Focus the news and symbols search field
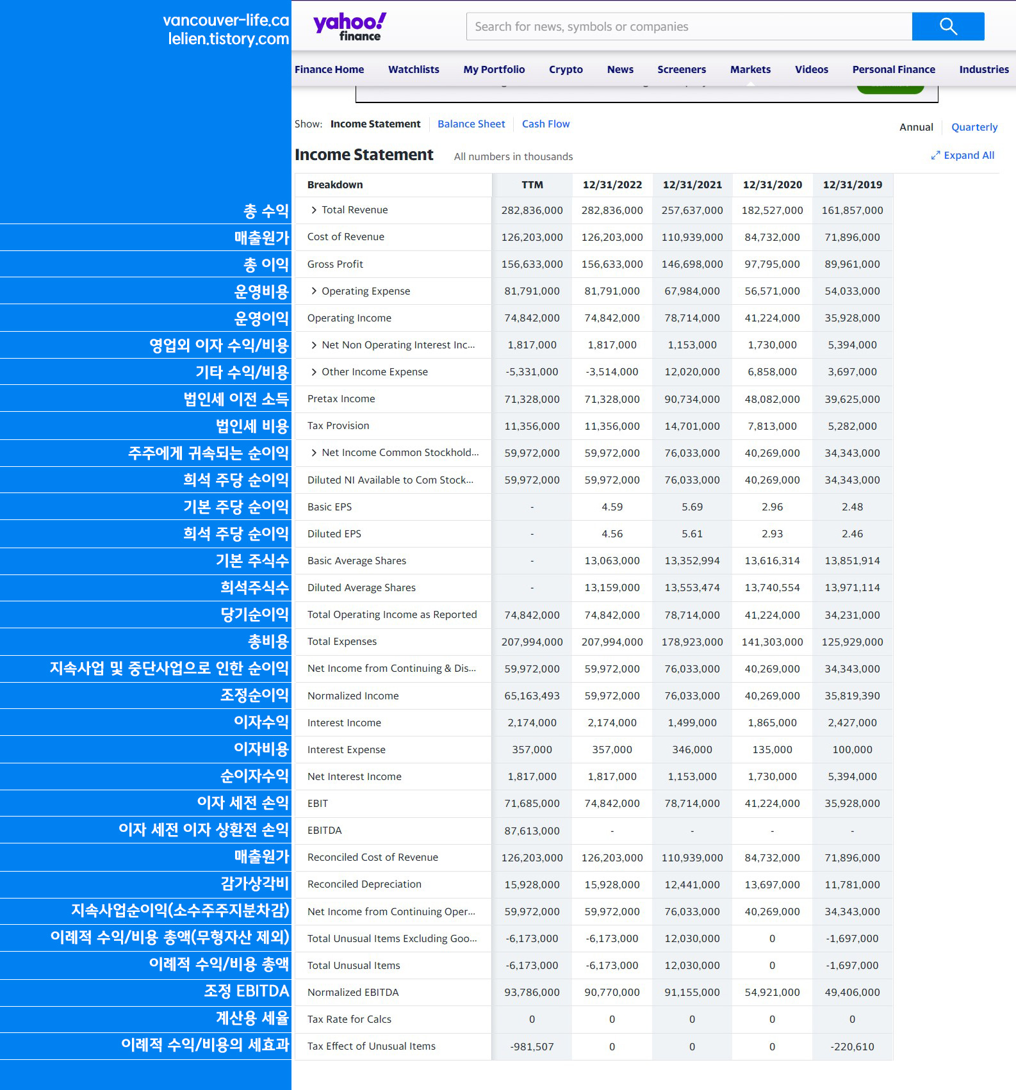This screenshot has width=1016, height=1090. (x=689, y=26)
